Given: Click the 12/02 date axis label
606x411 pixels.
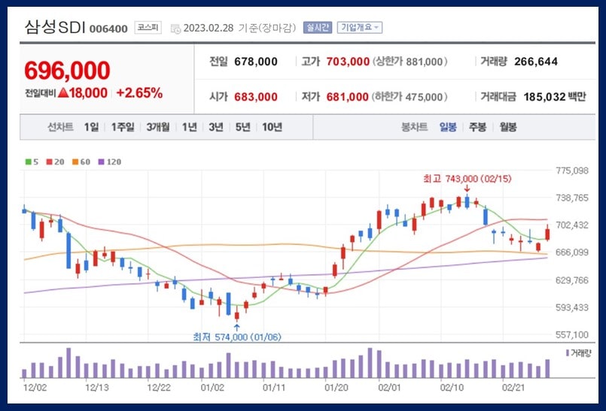Looking at the screenshot, I should [x=35, y=388].
